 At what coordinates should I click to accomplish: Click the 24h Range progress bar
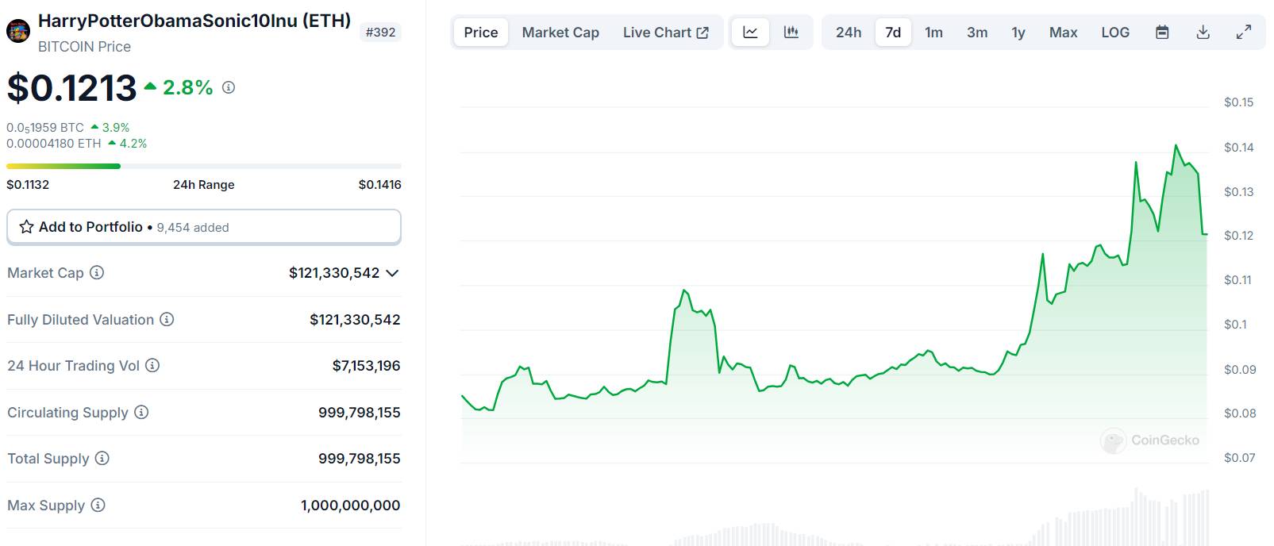click(204, 166)
